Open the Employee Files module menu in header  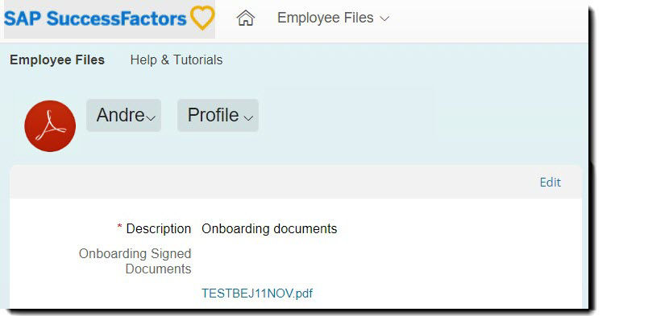click(333, 18)
